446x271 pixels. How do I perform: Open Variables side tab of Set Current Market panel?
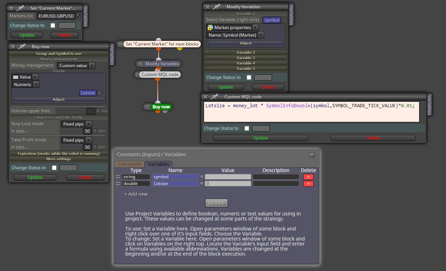click(85, 16)
